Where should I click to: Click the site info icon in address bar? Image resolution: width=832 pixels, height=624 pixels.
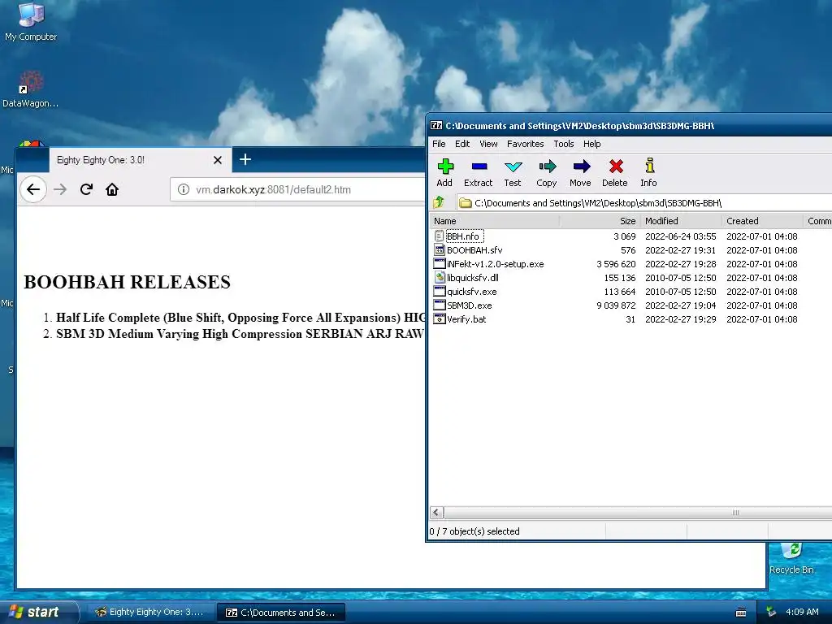click(x=183, y=189)
